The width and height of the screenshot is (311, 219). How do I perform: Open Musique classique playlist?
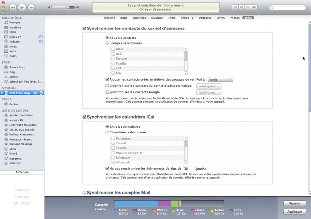point(20,144)
